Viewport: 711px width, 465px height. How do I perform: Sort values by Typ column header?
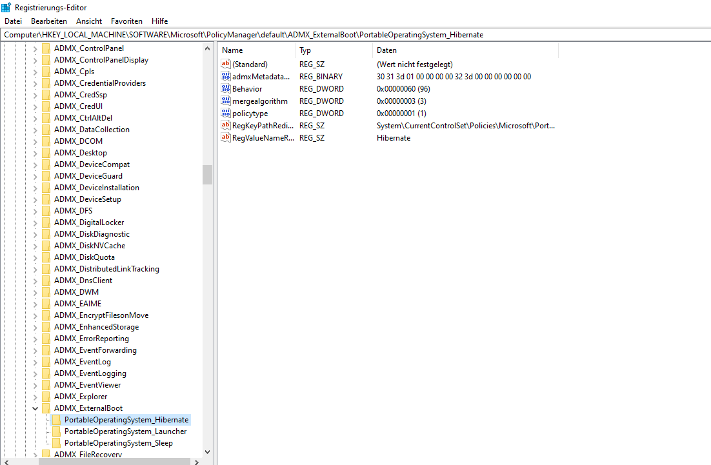click(334, 50)
